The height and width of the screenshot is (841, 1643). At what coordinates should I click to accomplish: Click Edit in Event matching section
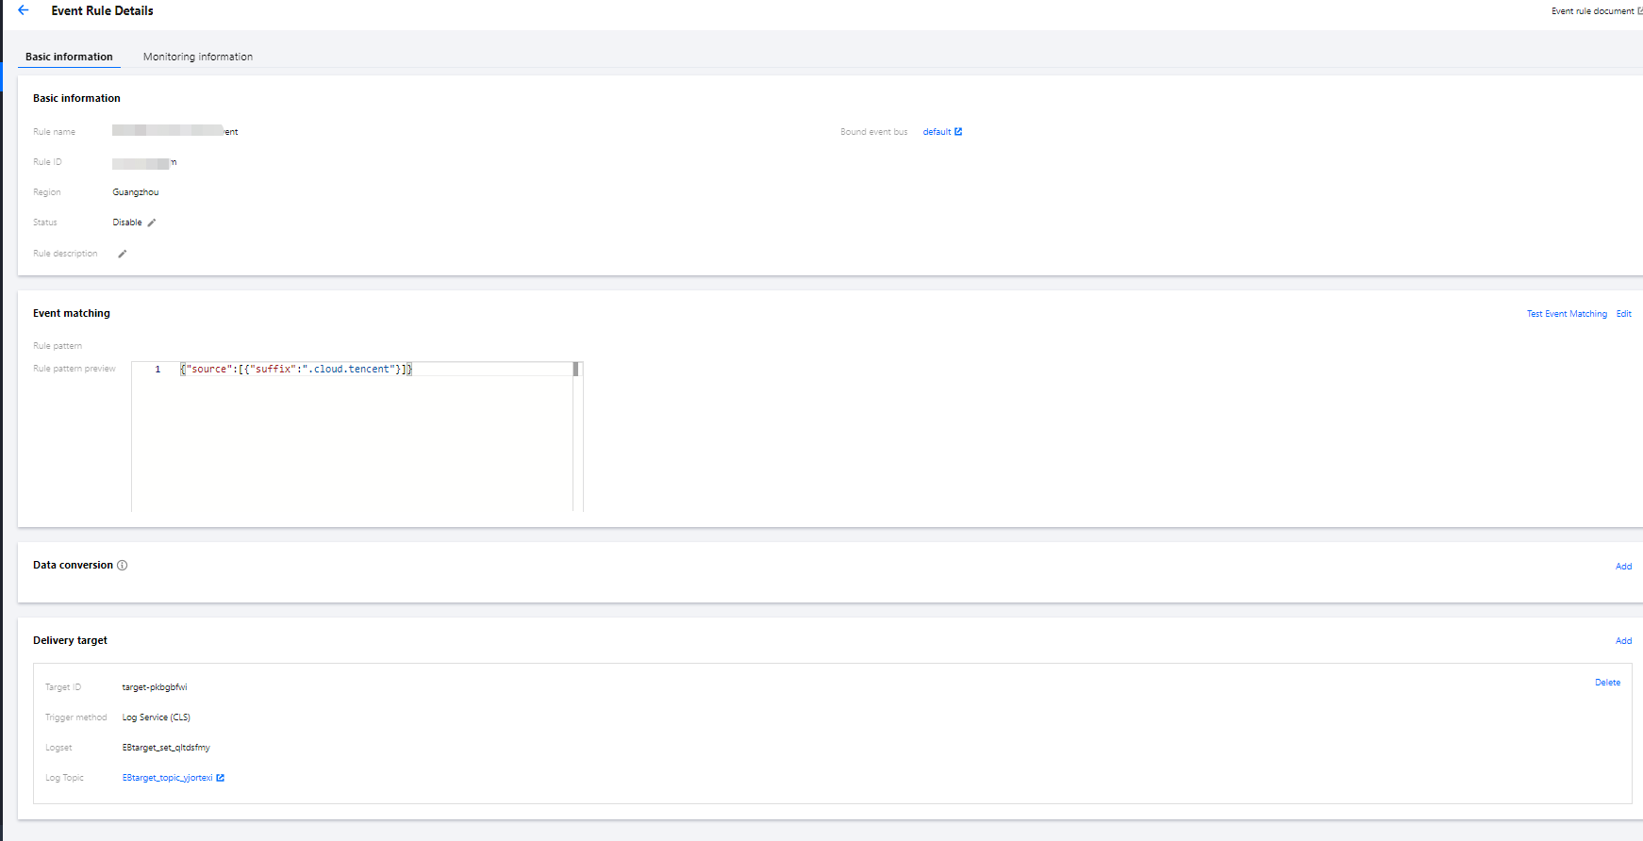(x=1623, y=314)
